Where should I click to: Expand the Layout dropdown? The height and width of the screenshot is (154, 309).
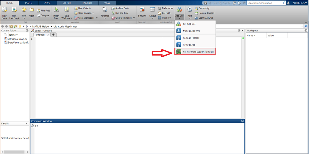click(x=152, y=18)
